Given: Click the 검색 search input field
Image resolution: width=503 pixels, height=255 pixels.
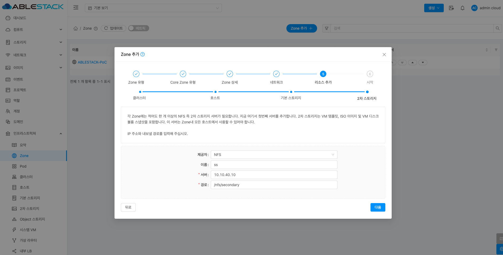Looking at the screenshot, I should 412,28.
